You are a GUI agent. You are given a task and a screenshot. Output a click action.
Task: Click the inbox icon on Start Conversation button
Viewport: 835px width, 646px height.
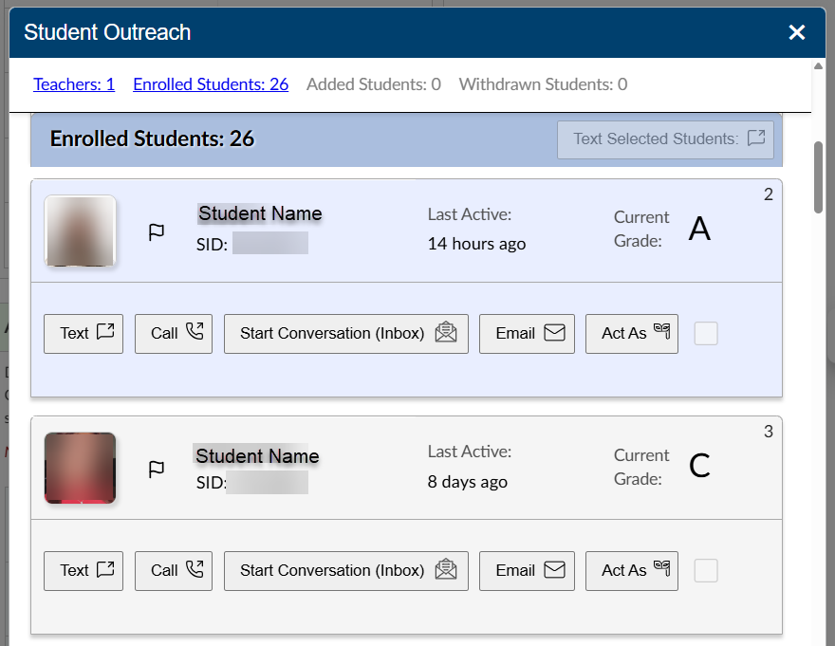445,333
